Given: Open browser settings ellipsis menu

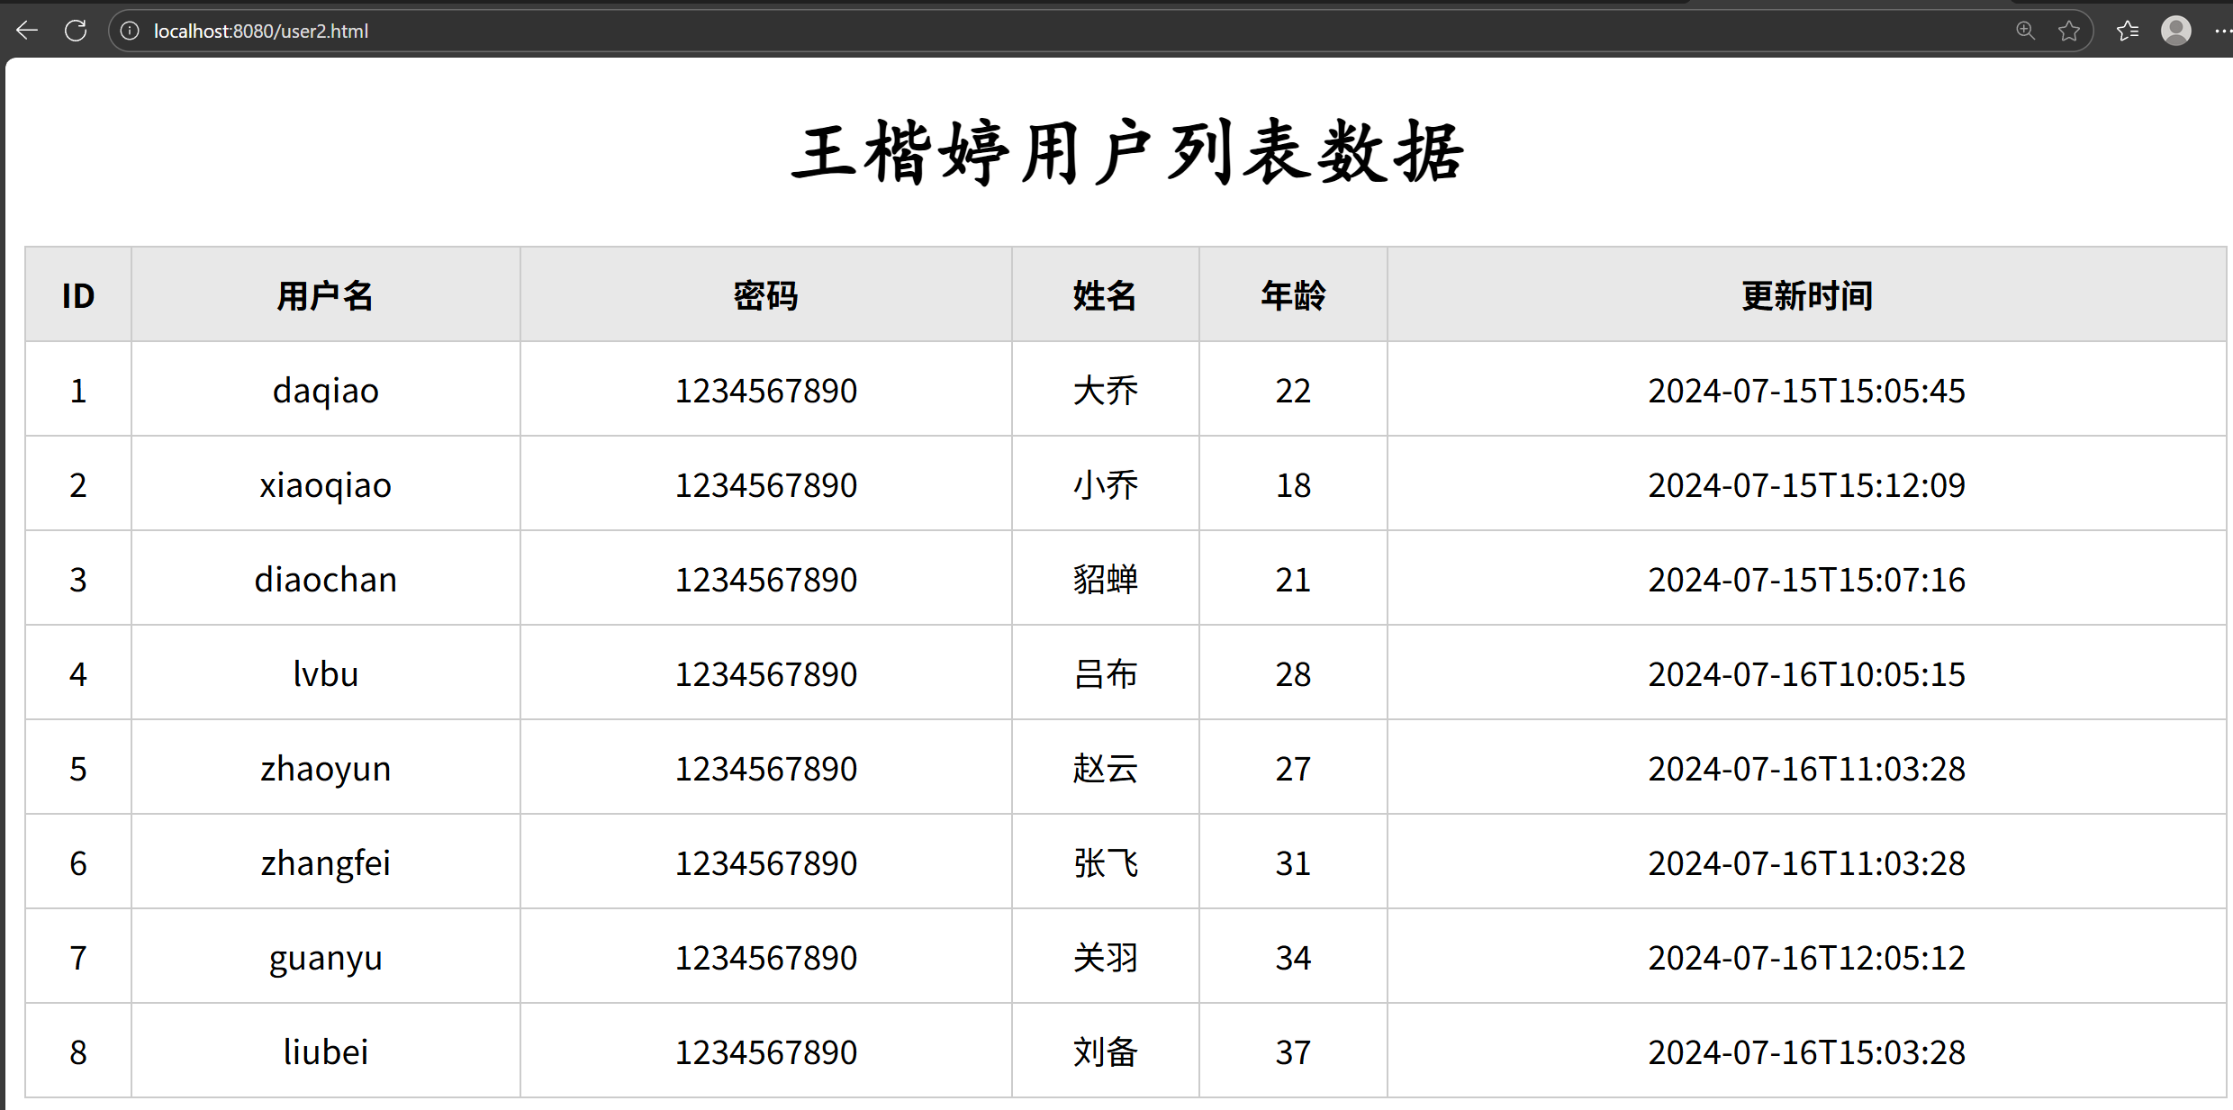Looking at the screenshot, I should coord(2222,31).
